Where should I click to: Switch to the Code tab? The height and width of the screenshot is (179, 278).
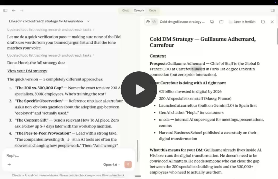(x=152, y=10)
